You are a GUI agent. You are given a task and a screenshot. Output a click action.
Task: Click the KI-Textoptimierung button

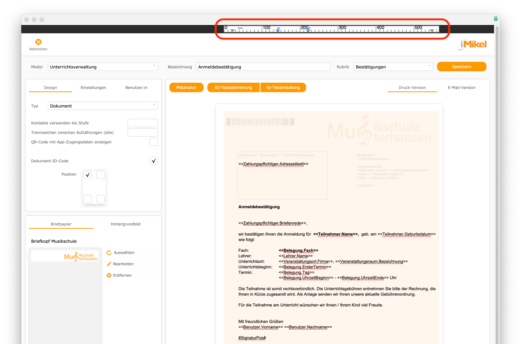[x=234, y=88]
